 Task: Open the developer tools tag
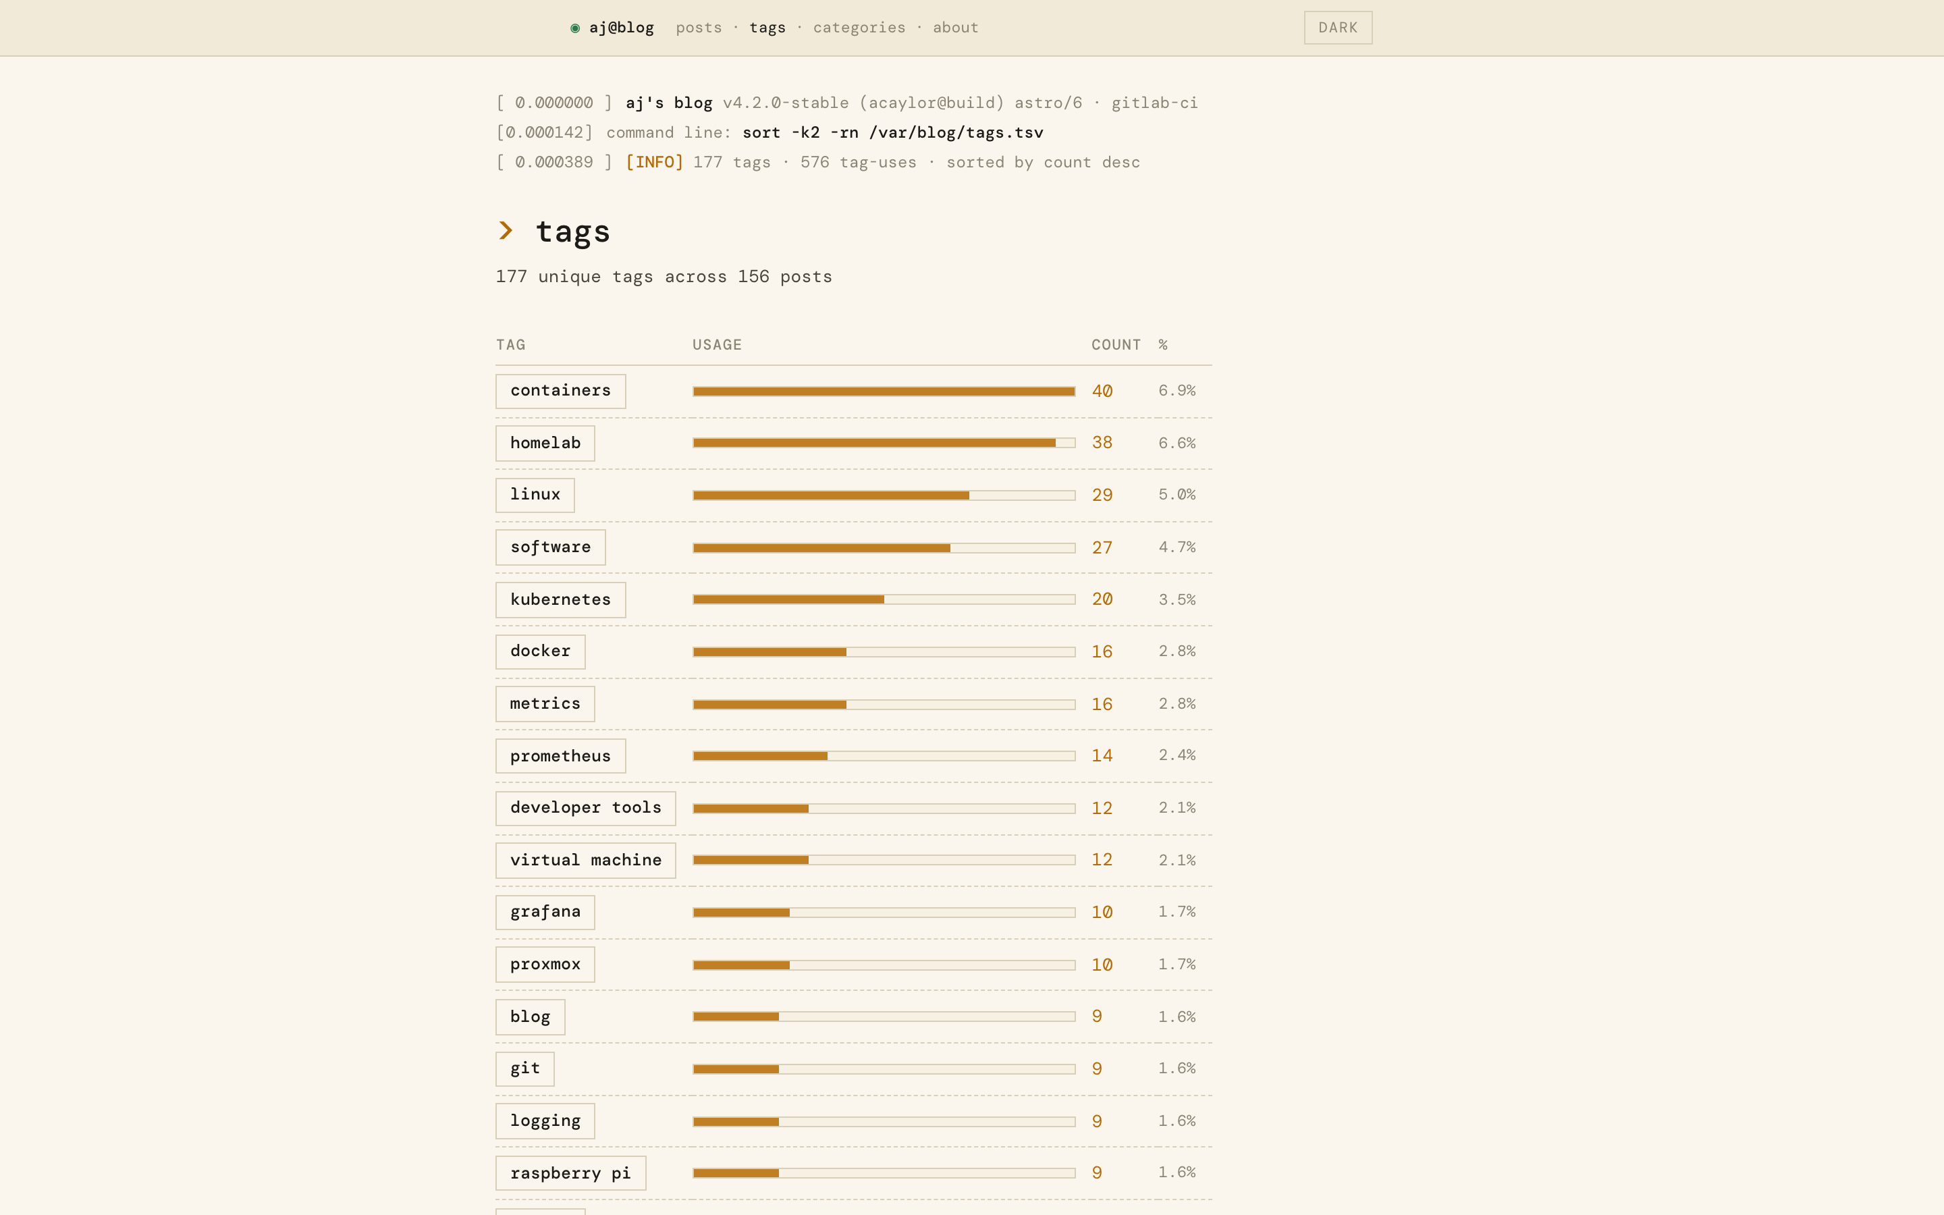585,807
